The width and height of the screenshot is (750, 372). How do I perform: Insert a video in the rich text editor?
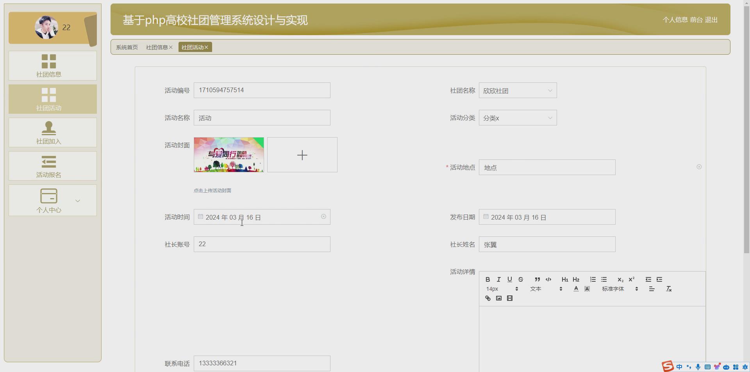(x=510, y=298)
